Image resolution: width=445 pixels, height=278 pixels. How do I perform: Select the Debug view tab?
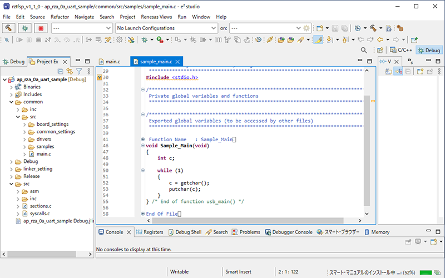pyautogui.click(x=13, y=62)
